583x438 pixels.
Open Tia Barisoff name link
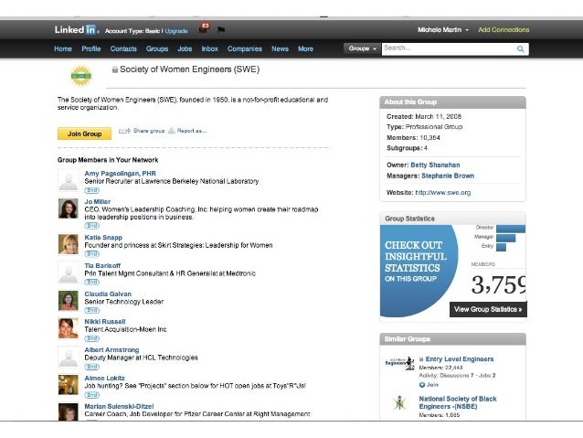(x=102, y=266)
